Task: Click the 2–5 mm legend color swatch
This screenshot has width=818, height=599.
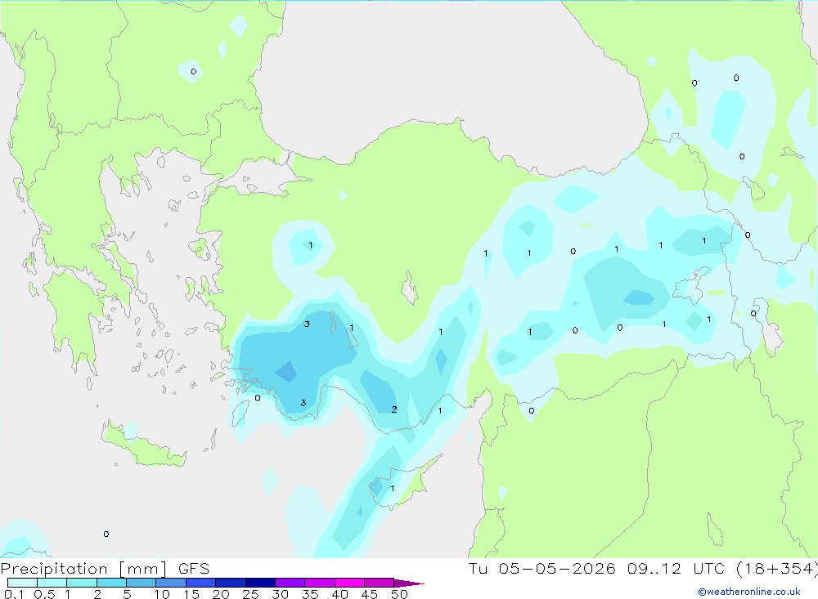Action: pyautogui.click(x=111, y=583)
